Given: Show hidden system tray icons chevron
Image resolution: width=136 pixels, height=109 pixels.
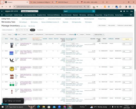Looking at the screenshot, I should click(x=110, y=107).
